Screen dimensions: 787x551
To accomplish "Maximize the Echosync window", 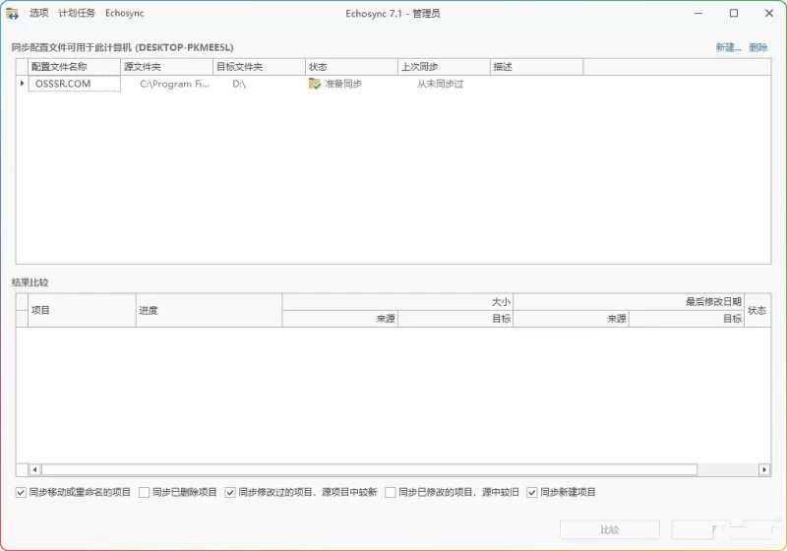I will pyautogui.click(x=734, y=14).
